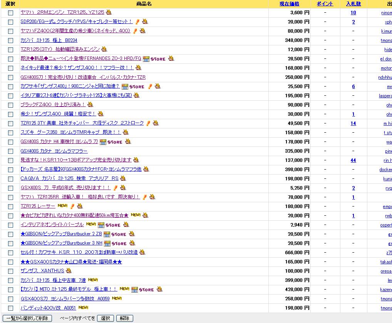This screenshot has width=392, height=323.
Task: Click the chest icon beside ザンザス XANTHUS
Action: click(69, 271)
